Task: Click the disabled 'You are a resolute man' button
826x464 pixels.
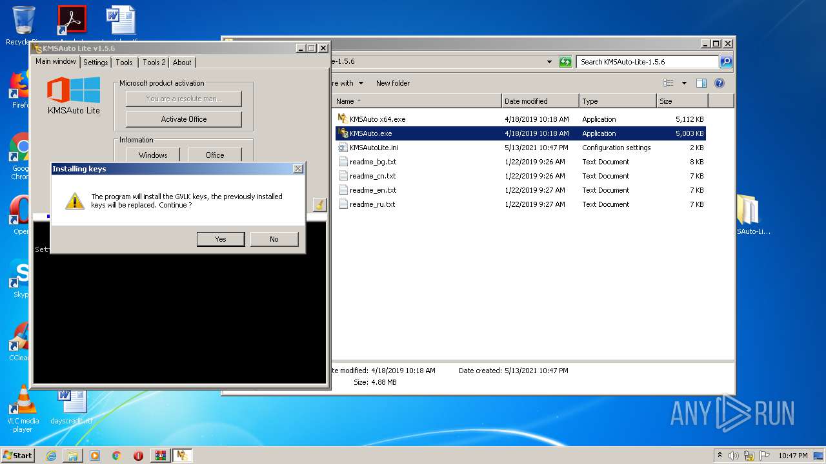Action: tap(184, 99)
